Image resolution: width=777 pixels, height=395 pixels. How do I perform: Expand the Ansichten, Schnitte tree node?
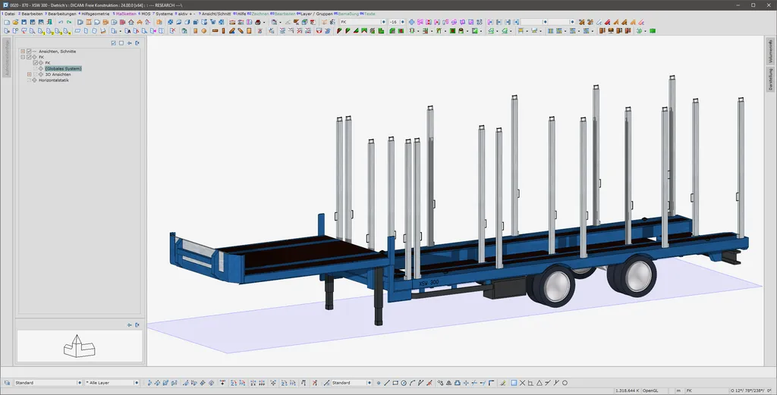click(x=23, y=51)
